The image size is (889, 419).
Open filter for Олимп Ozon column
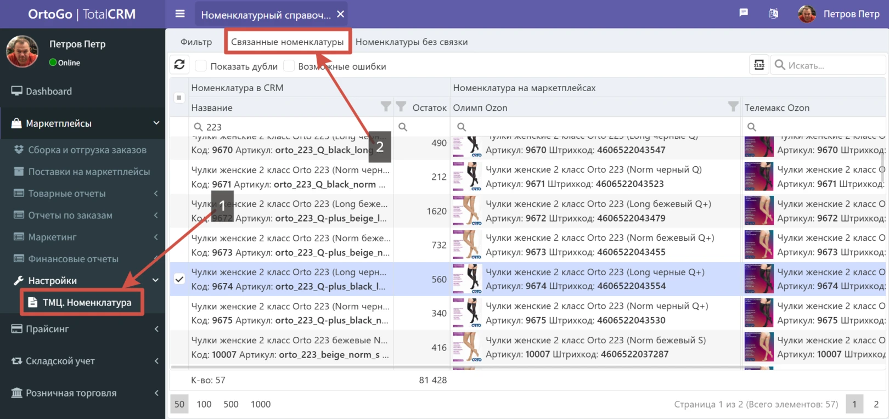733,106
